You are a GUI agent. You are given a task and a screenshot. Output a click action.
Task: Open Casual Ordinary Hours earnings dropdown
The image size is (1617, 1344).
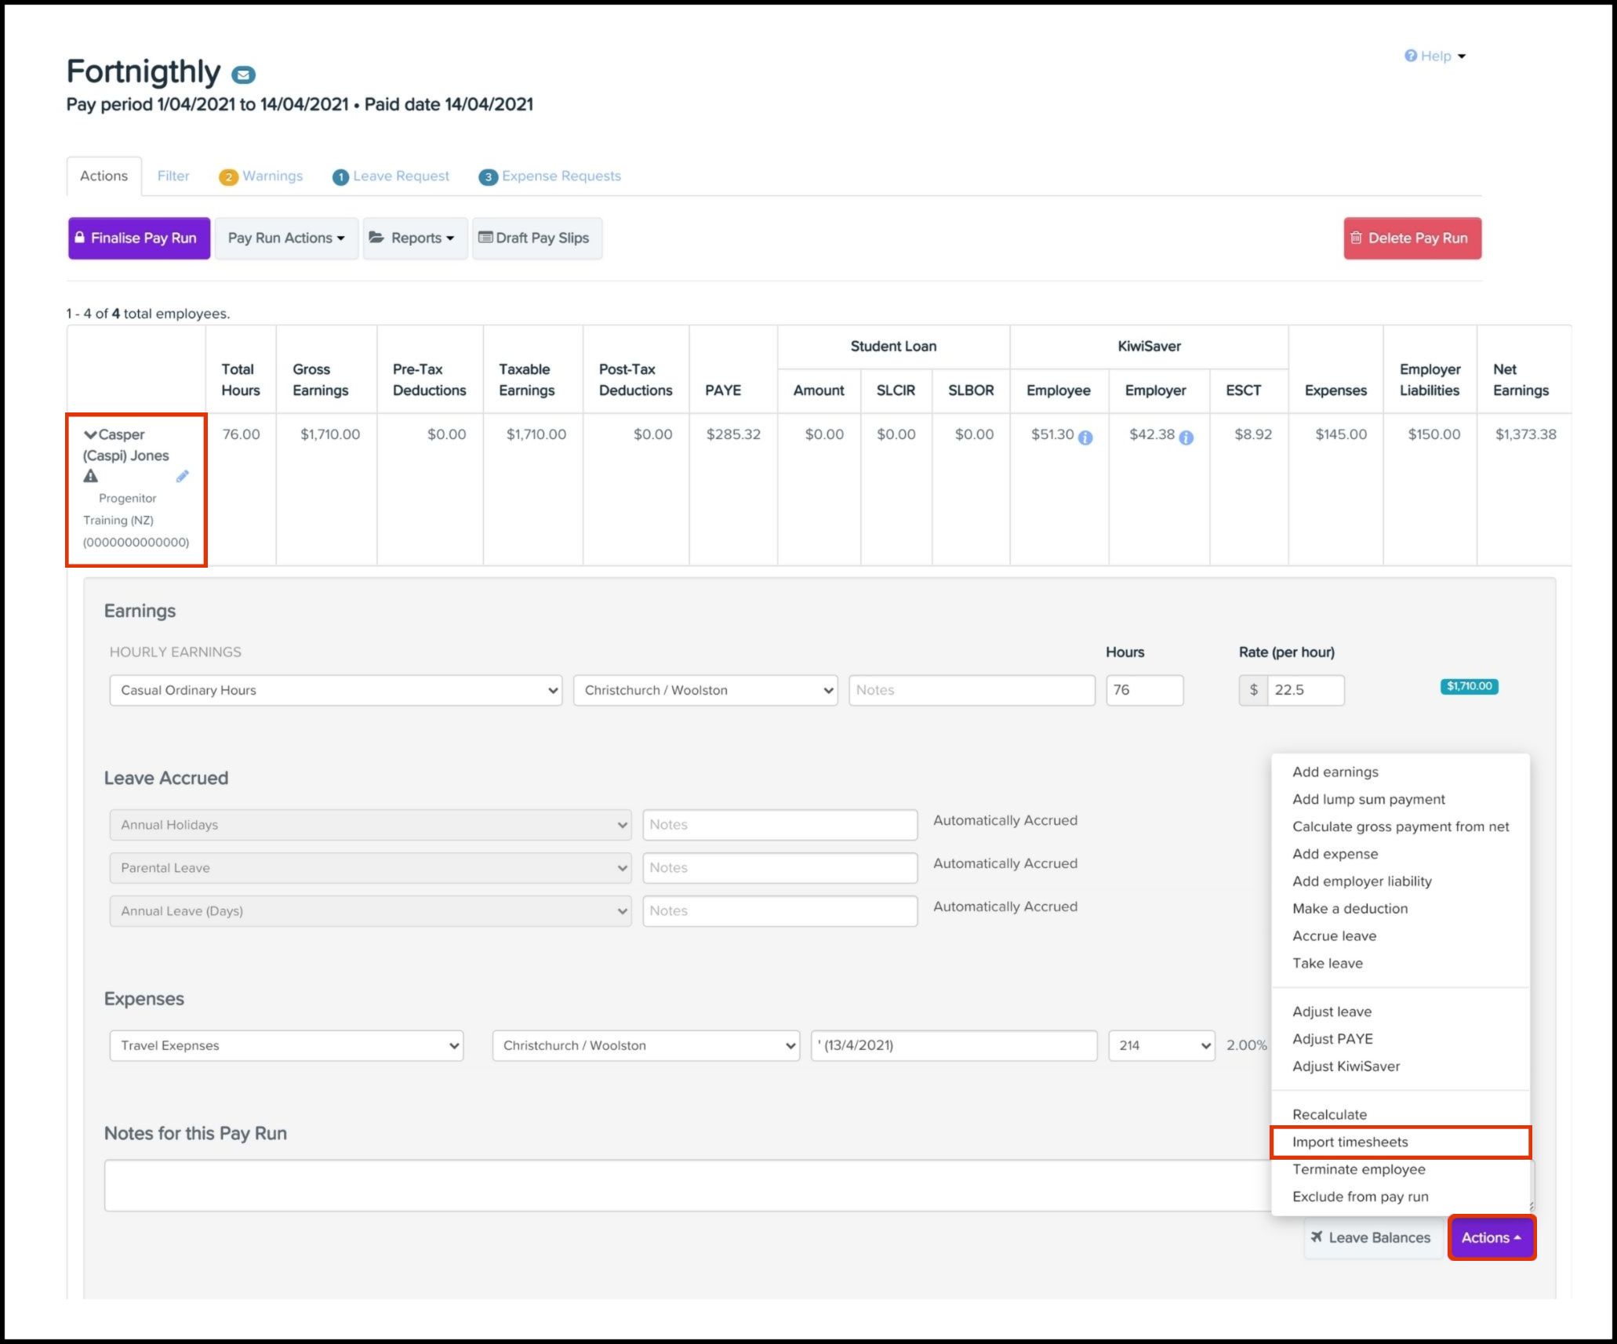coord(336,690)
